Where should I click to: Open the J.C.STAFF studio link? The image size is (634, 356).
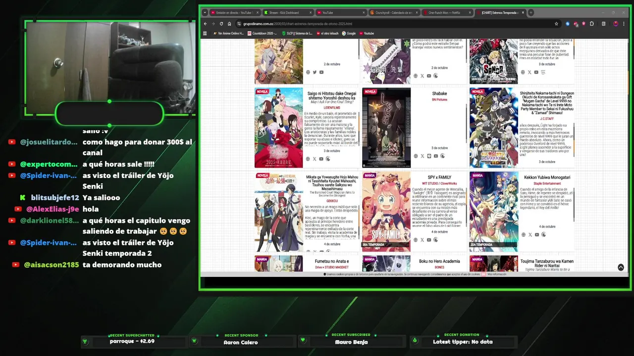click(547, 119)
